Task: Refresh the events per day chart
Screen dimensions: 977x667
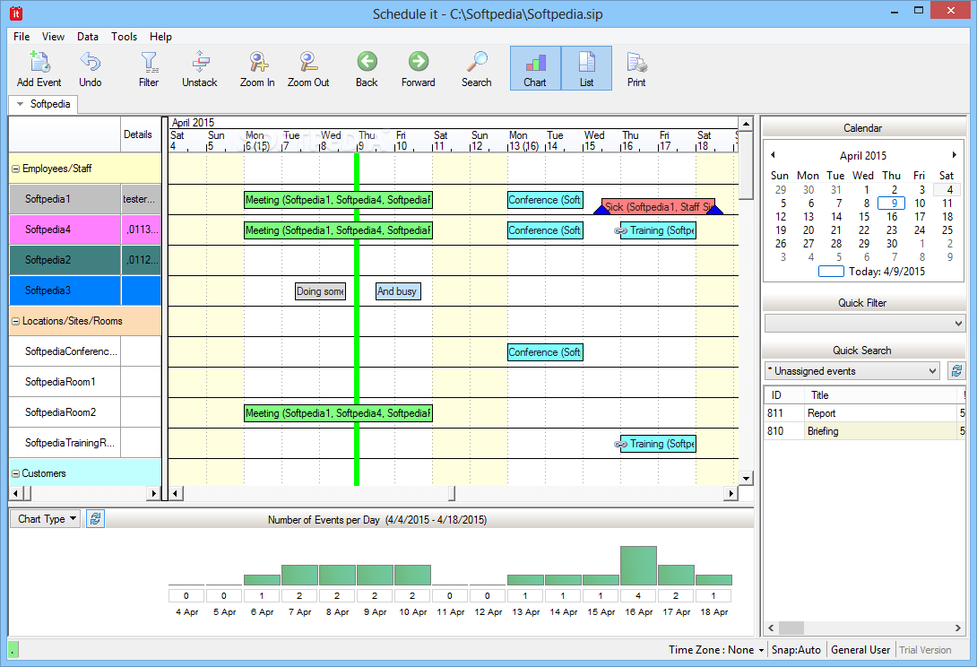Action: (95, 519)
